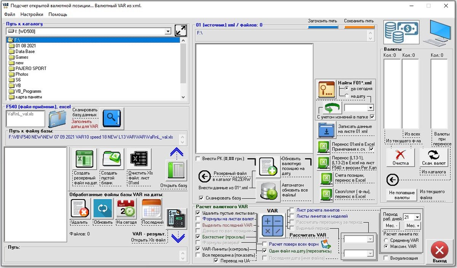Click Рассчитать VAR calculator icon
The height and width of the screenshot is (268, 457).
pyautogui.click(x=273, y=226)
